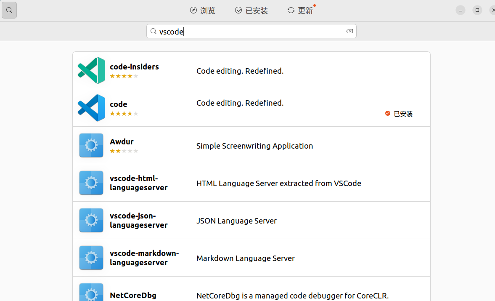Click Markdown Language Server description
Viewport: 495px width, 301px height.
(246, 258)
